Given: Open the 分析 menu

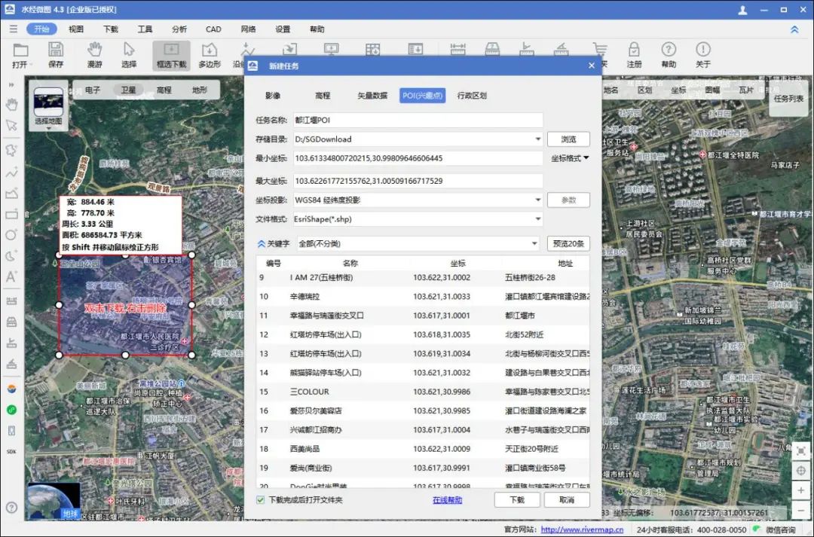Looking at the screenshot, I should pyautogui.click(x=179, y=29).
